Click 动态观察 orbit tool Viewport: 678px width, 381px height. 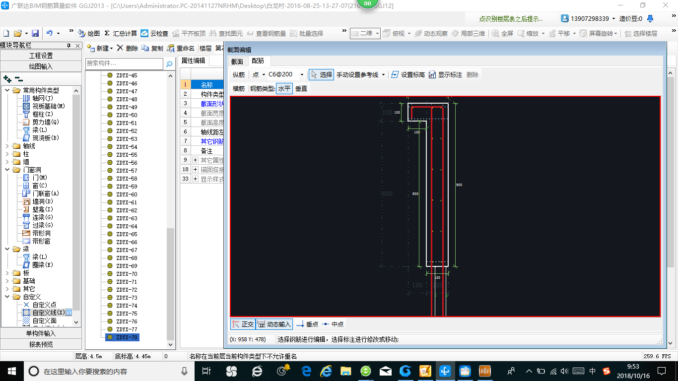point(431,33)
